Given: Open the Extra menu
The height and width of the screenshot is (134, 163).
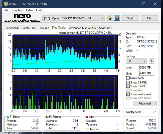Looking at the screenshot, I should coord(29,10).
